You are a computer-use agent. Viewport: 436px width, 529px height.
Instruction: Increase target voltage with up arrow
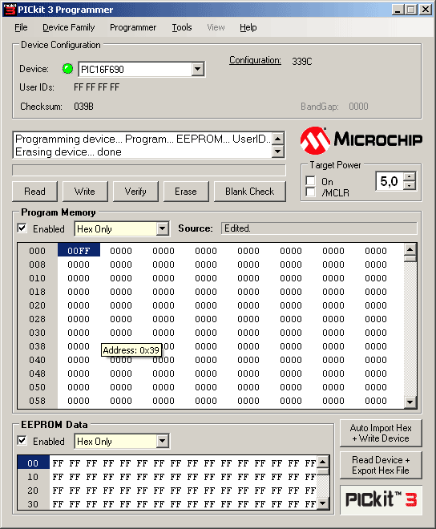pyautogui.click(x=410, y=176)
